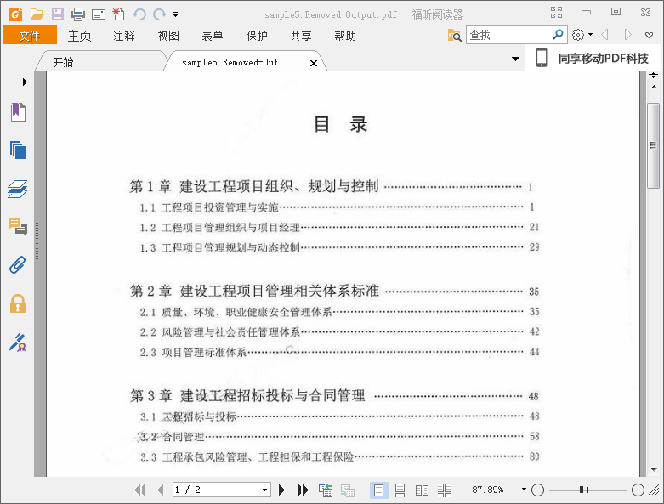Toggle the ribbon display mode icon
Image resolution: width=664 pixels, height=504 pixels.
(556, 12)
